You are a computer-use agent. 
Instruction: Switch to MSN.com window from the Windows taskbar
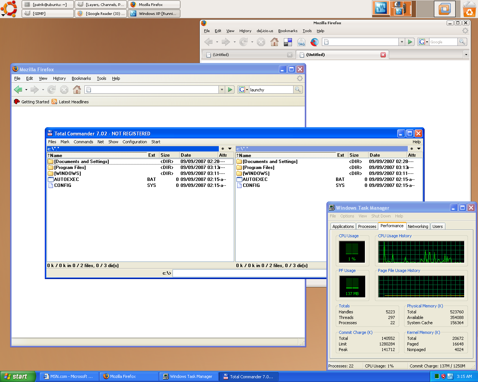tap(69, 376)
